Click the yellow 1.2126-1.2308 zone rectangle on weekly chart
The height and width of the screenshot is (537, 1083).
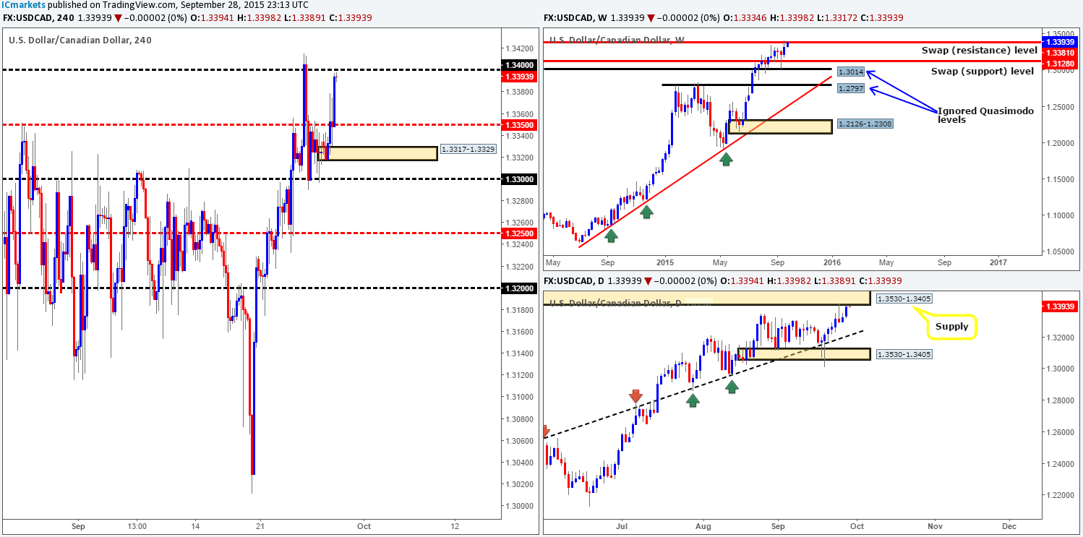pos(780,126)
